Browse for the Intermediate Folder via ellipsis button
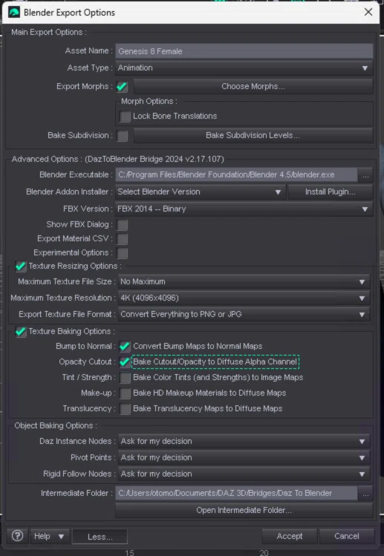Screen dimensions: 384x556 (x=365, y=493)
